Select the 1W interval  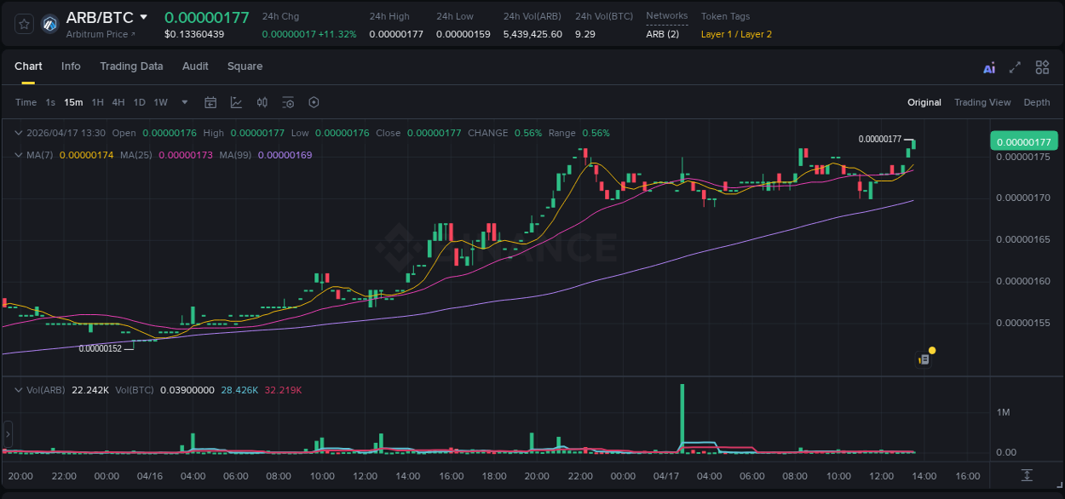click(160, 102)
